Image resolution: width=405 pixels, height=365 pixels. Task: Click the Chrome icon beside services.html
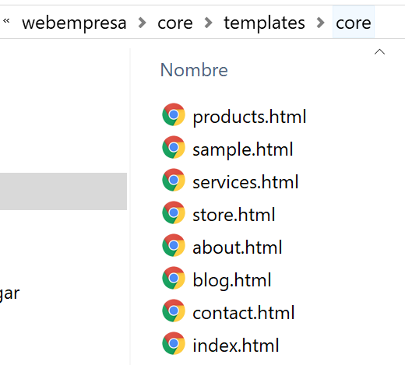click(x=174, y=180)
